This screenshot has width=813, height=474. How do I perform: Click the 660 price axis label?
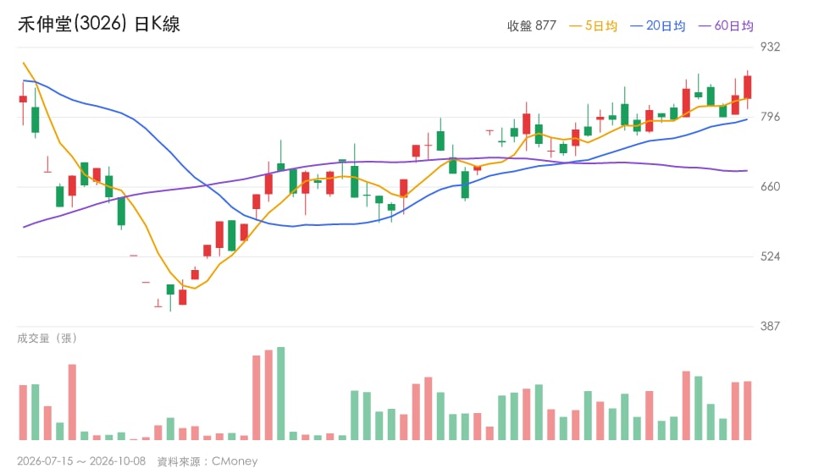click(x=770, y=186)
